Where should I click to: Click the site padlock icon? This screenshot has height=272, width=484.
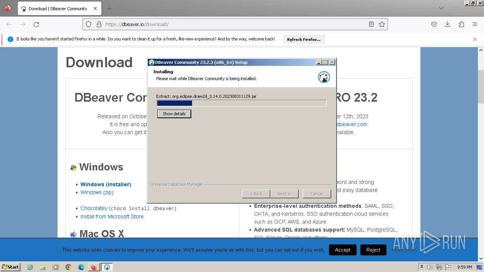(x=99, y=24)
